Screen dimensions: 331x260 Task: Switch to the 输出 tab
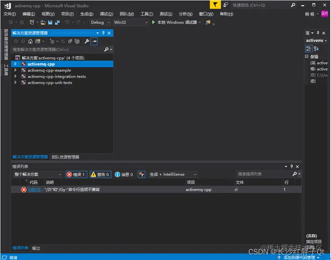[x=36, y=248]
